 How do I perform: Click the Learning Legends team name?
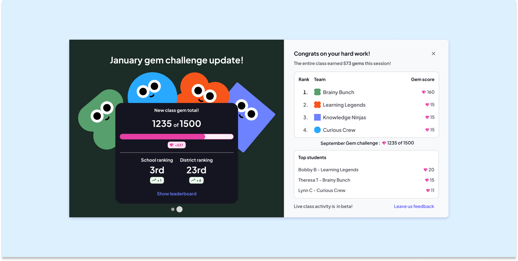tap(344, 105)
